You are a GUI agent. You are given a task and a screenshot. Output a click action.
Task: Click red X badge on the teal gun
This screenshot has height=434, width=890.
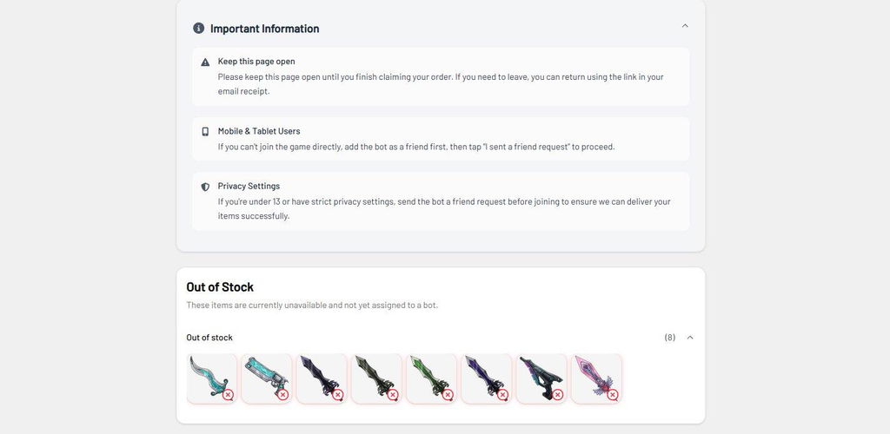(x=282, y=395)
